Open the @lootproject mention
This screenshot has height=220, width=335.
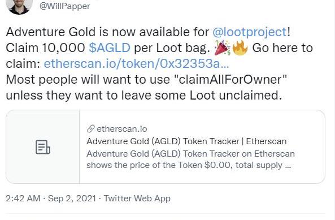[250, 32]
